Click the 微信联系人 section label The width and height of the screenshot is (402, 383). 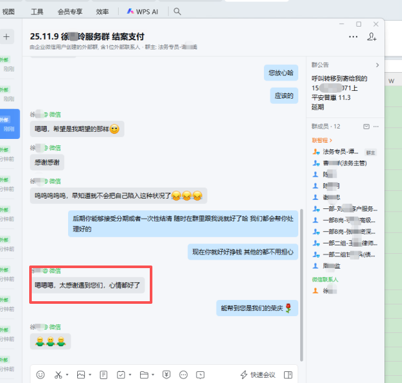coord(325,280)
